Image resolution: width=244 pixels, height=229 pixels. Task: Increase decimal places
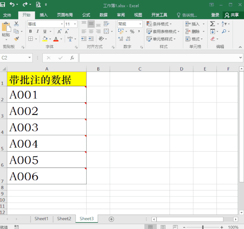tap(121, 39)
